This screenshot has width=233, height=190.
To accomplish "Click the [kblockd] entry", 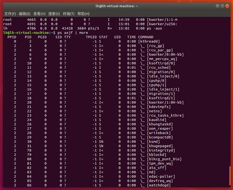I will (x=157, y=155).
